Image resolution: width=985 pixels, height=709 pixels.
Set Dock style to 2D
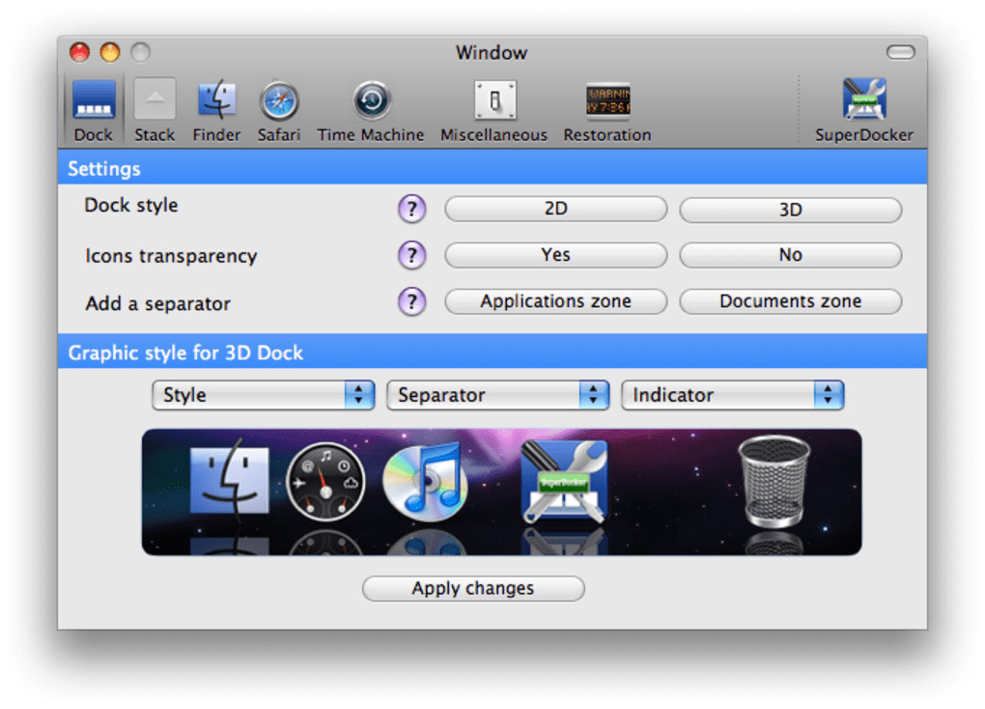pos(556,209)
